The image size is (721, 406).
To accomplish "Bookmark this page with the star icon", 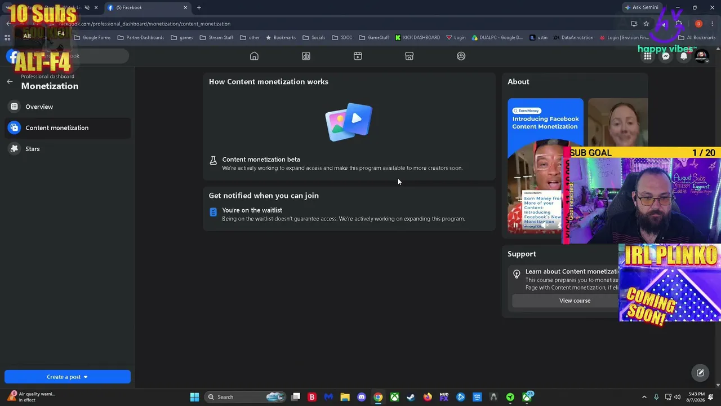I will (x=646, y=24).
